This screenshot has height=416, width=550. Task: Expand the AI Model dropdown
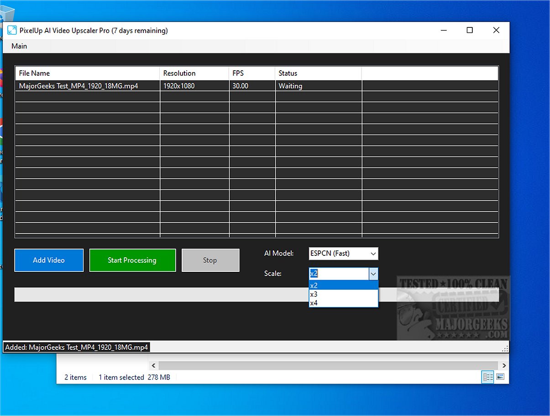point(373,254)
